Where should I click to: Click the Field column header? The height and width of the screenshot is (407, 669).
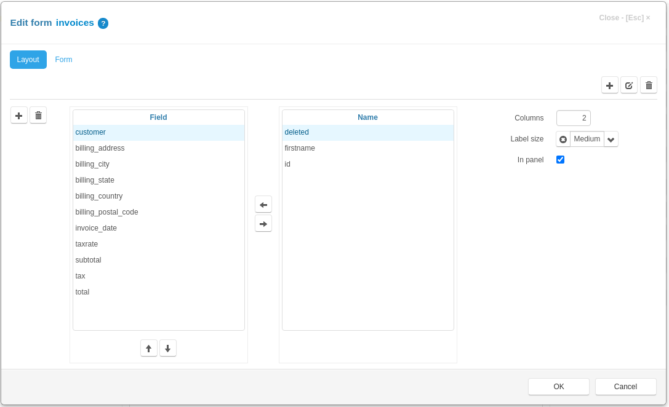point(158,117)
